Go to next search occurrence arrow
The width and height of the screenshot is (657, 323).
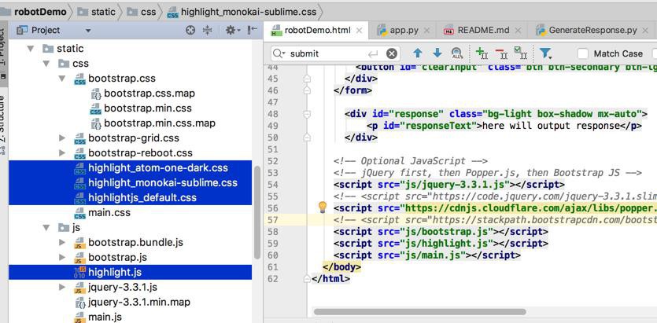(x=437, y=53)
